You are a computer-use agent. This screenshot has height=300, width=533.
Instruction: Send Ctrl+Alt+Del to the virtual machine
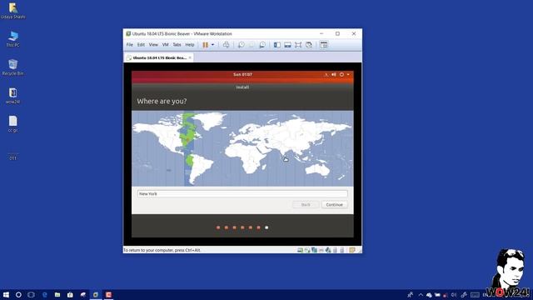(x=226, y=45)
